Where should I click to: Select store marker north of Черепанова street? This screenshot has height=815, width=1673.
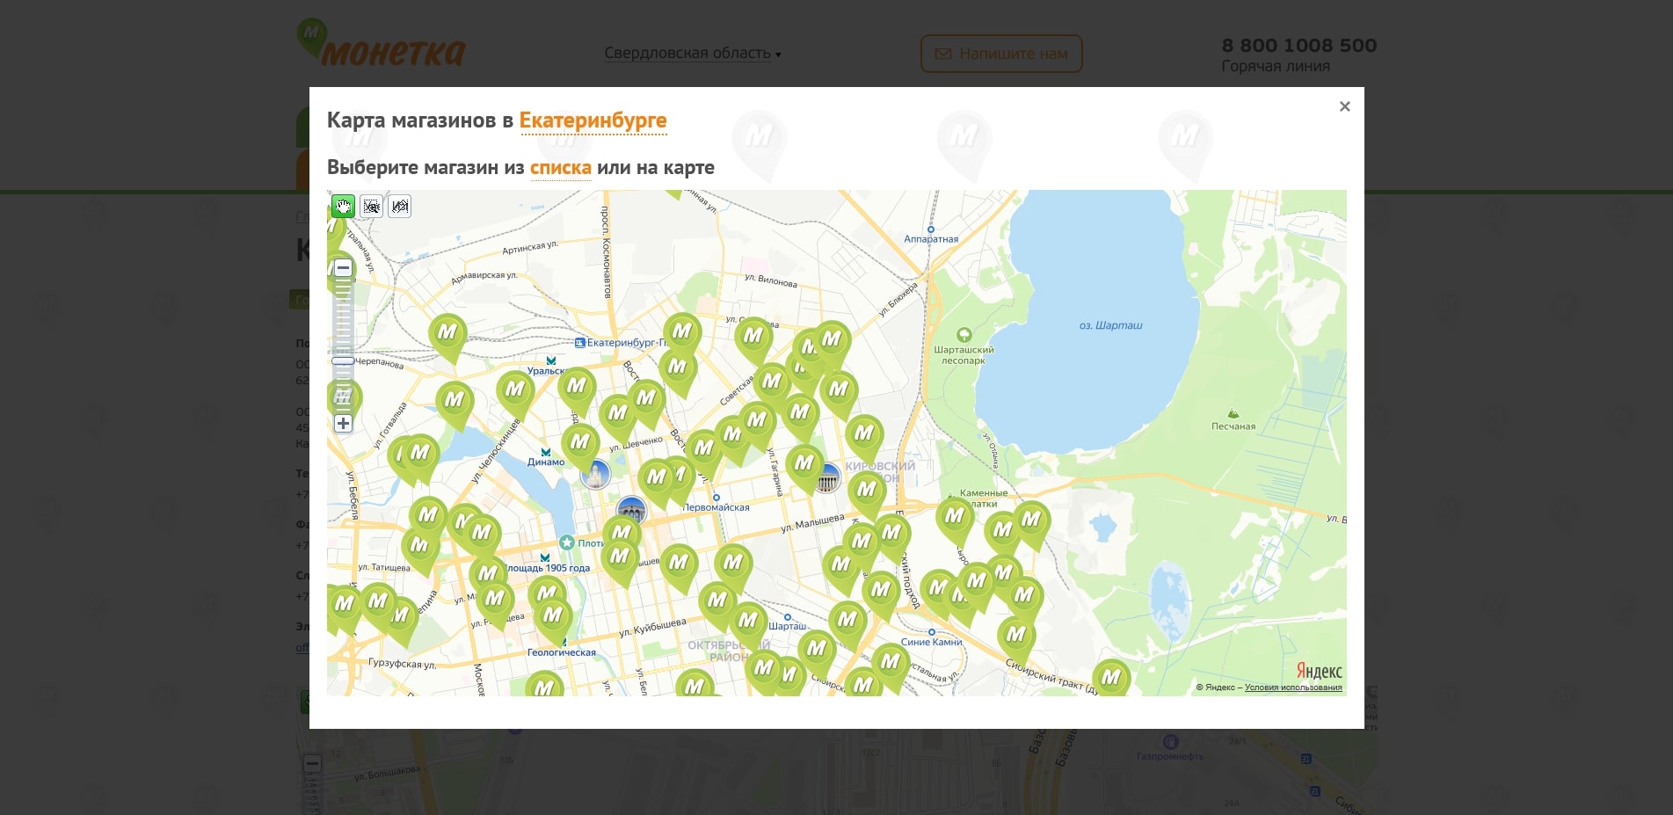pos(447,334)
